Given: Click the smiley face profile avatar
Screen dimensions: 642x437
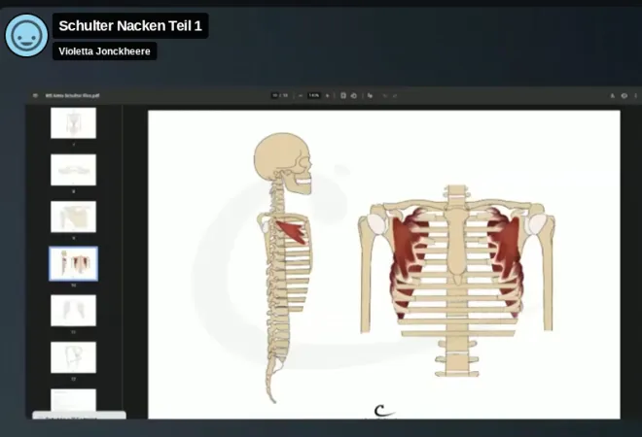Looking at the screenshot, I should click(26, 36).
